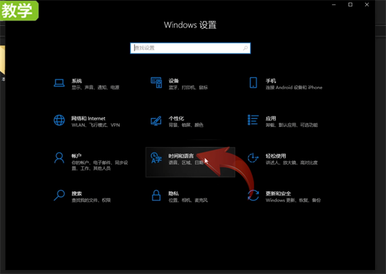Maximize the Windows 设置 window
386x274 pixels.
click(351, 4)
